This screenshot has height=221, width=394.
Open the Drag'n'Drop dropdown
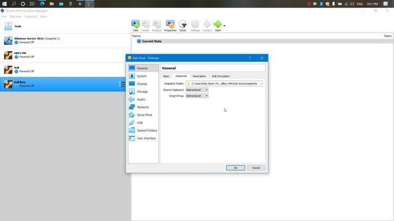point(197,96)
